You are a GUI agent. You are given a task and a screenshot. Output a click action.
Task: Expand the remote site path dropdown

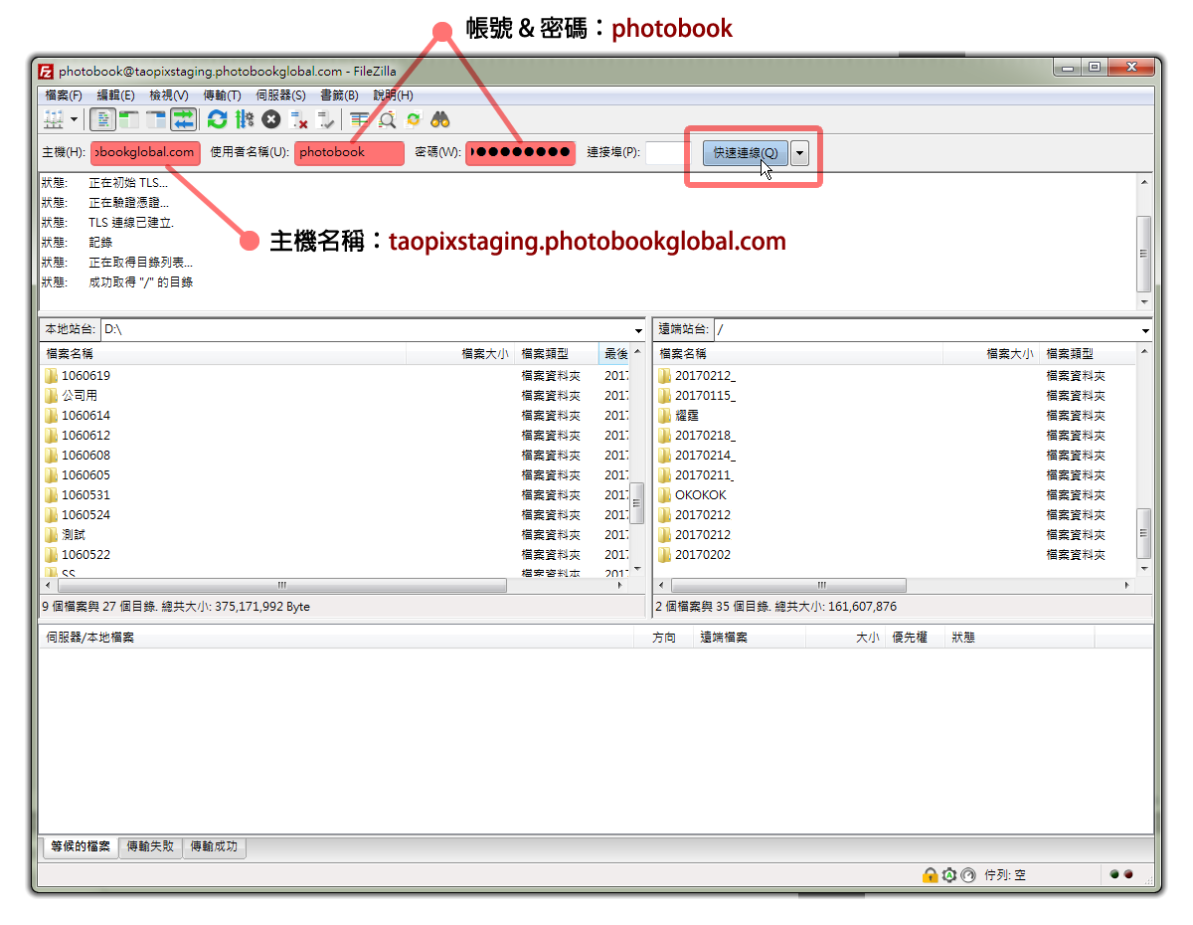1145,330
